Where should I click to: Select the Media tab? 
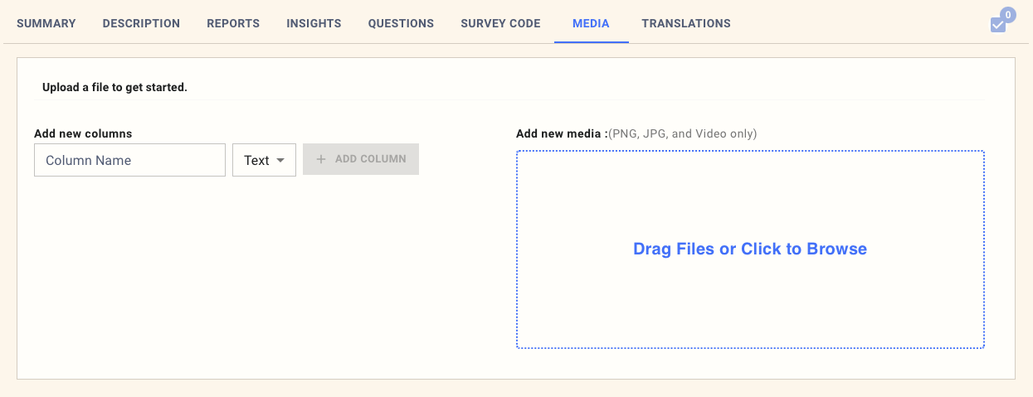[591, 23]
